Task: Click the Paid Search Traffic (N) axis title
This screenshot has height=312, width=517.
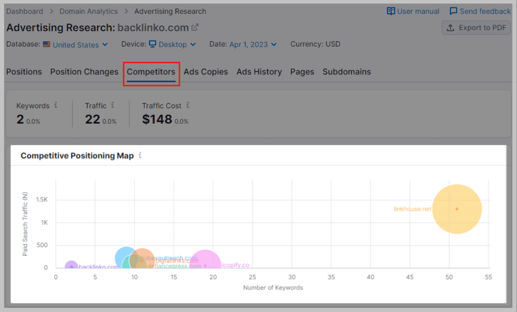Action: coord(25,224)
